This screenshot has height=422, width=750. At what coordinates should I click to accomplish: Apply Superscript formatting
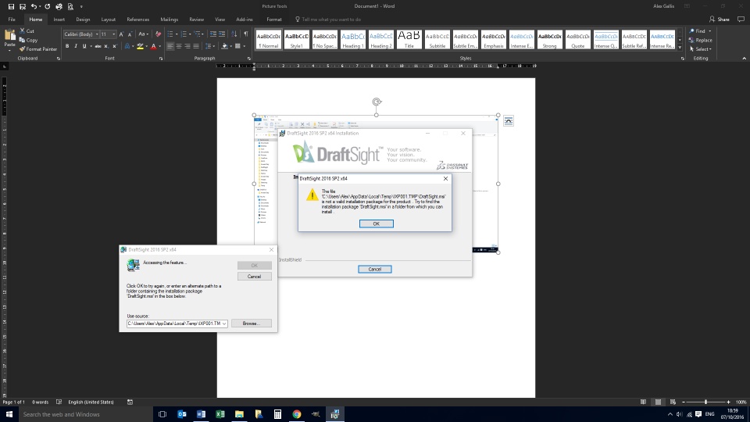click(x=114, y=46)
